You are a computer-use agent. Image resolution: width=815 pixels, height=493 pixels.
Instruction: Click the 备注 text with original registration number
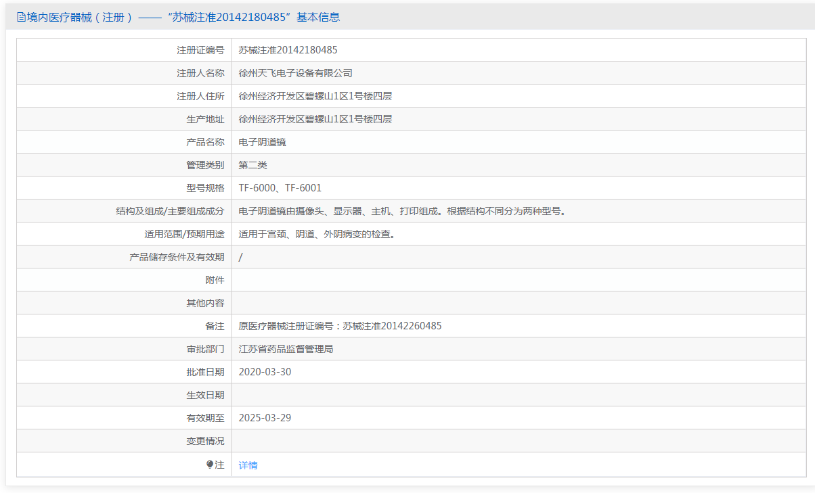[x=340, y=326]
